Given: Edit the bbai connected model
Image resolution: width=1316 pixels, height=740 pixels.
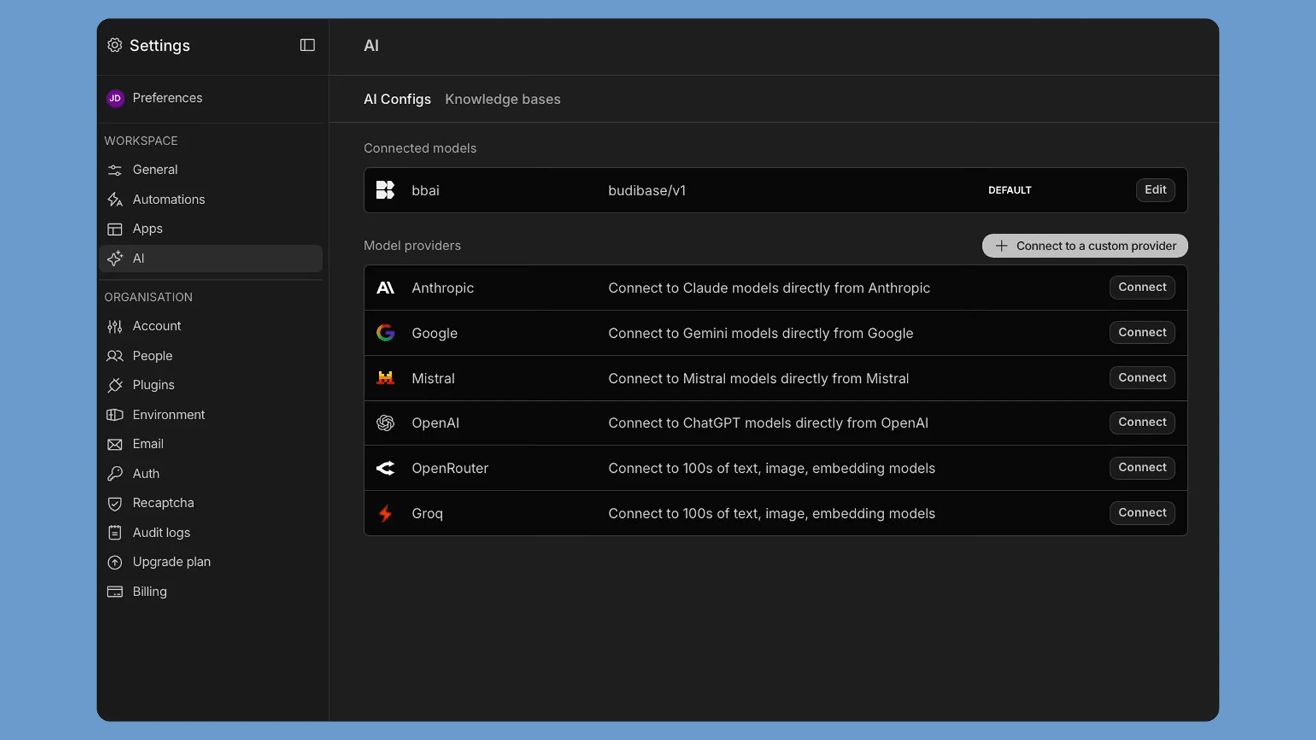Looking at the screenshot, I should 1155,190.
